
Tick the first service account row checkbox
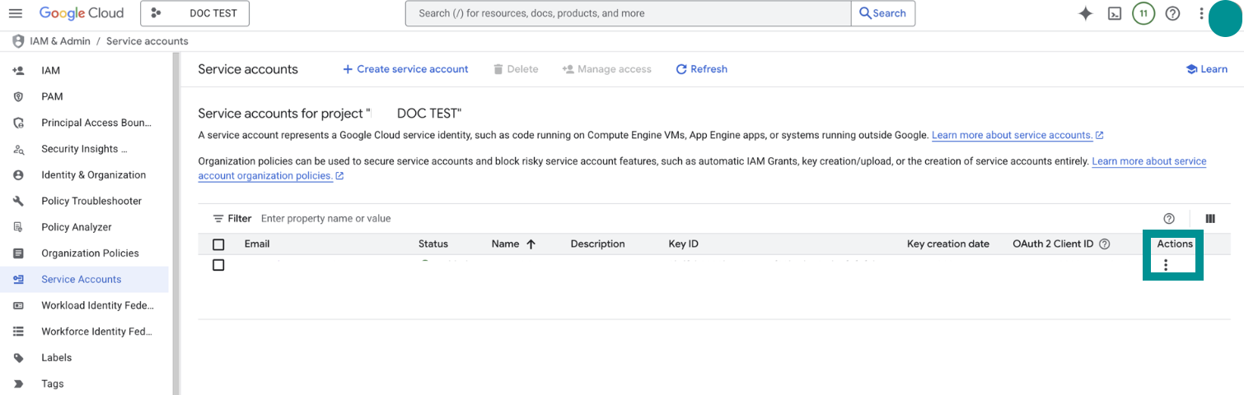point(218,265)
